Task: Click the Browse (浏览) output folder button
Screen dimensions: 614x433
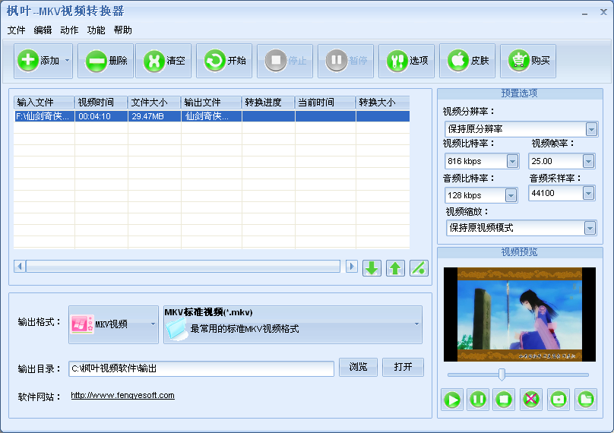Action: click(x=358, y=367)
